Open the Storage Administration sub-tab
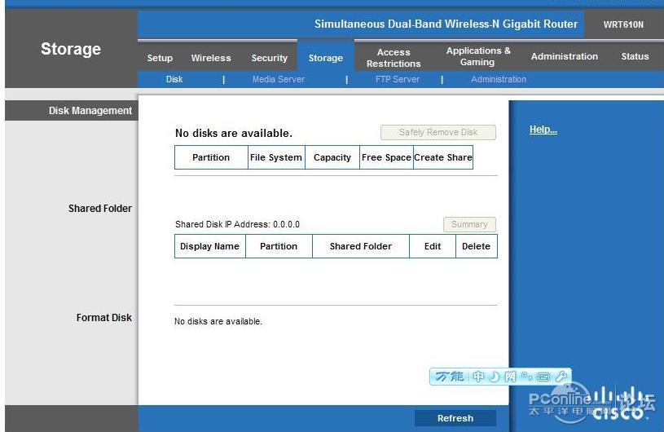 [x=499, y=79]
